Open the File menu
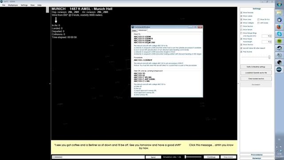This screenshot has height=160, width=284. click(x=4, y=5)
